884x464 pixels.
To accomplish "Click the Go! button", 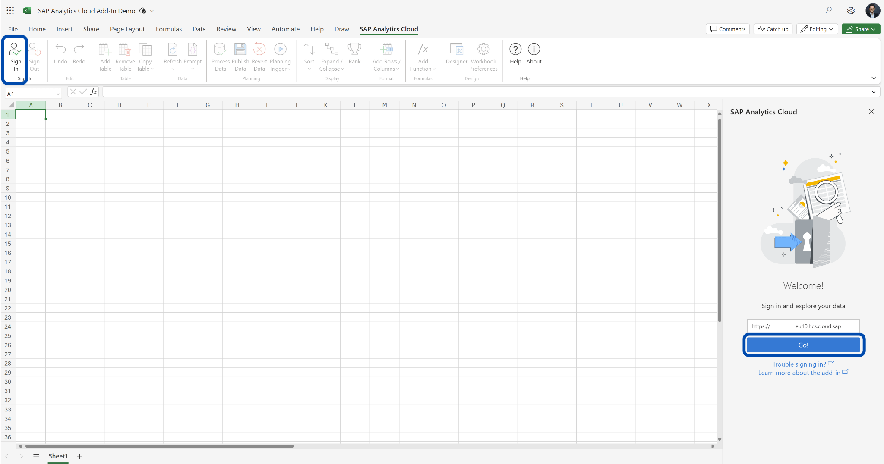I will tap(803, 345).
